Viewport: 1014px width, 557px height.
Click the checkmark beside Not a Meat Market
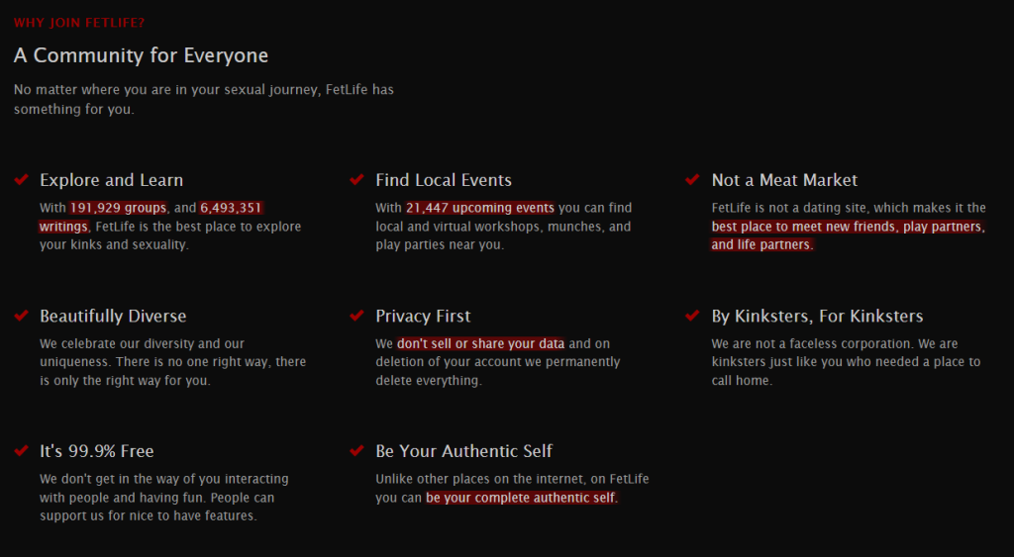click(x=692, y=180)
